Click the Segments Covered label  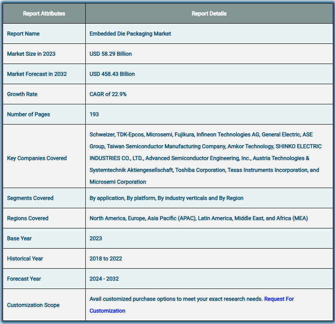[30, 198]
